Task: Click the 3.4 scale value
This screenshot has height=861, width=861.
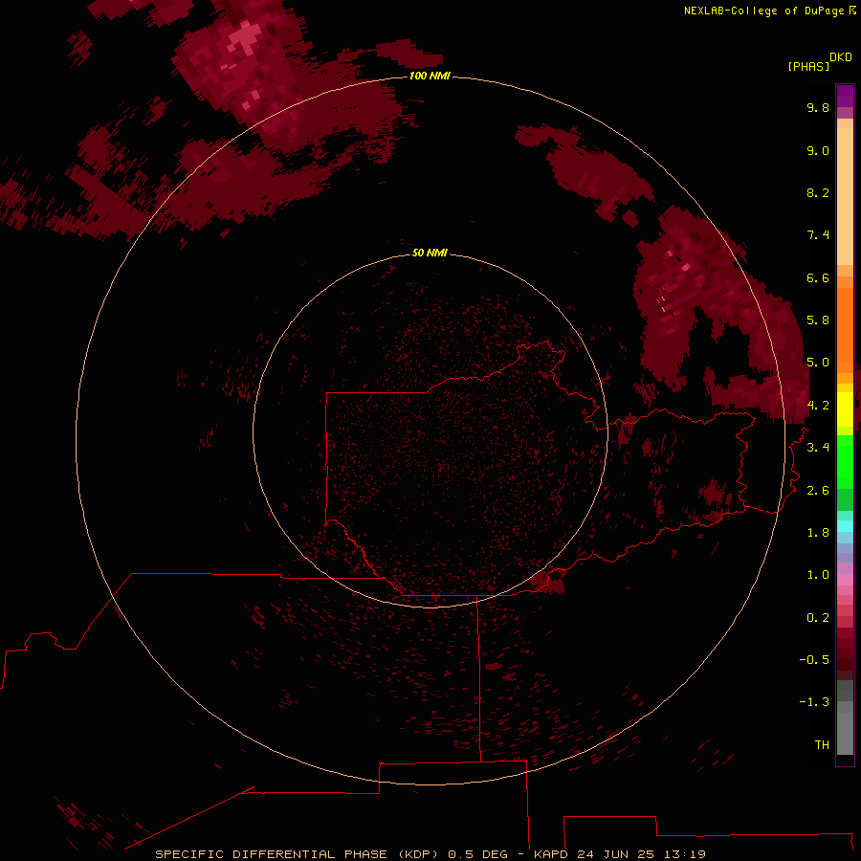Action: pos(818,448)
